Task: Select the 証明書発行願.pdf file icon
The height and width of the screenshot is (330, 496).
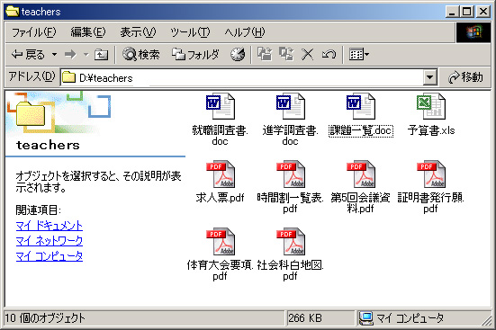Action: [x=431, y=174]
